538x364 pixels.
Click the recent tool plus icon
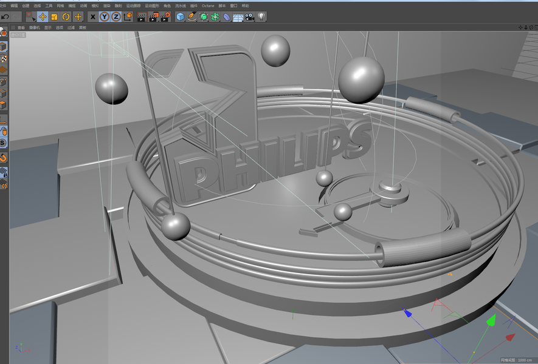78,17
